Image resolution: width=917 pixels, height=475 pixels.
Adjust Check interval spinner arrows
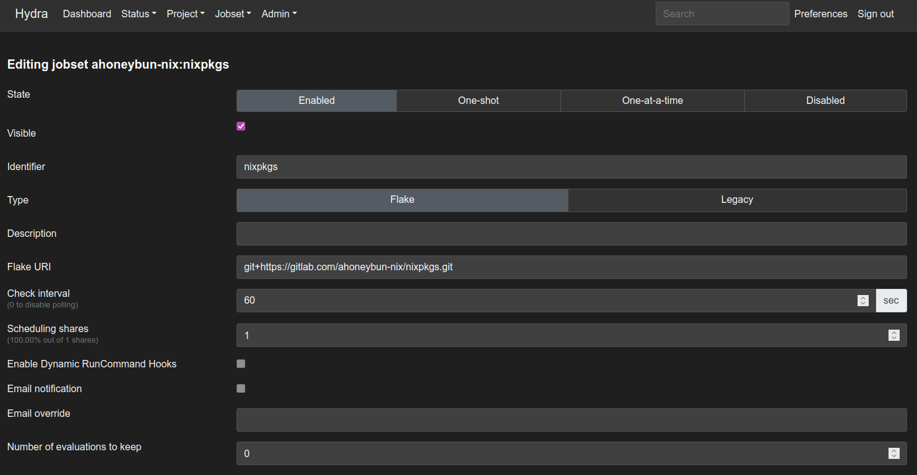pos(863,300)
